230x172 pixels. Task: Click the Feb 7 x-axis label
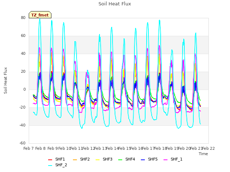coord(29,149)
